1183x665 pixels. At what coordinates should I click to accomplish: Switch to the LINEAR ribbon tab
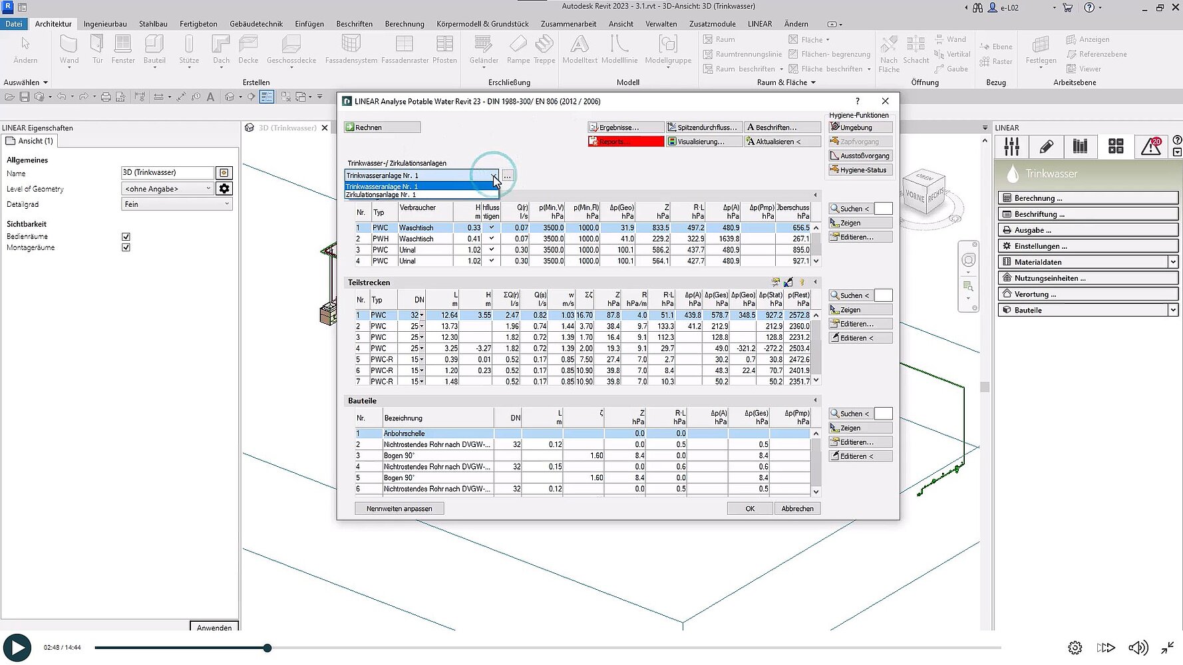click(x=759, y=24)
